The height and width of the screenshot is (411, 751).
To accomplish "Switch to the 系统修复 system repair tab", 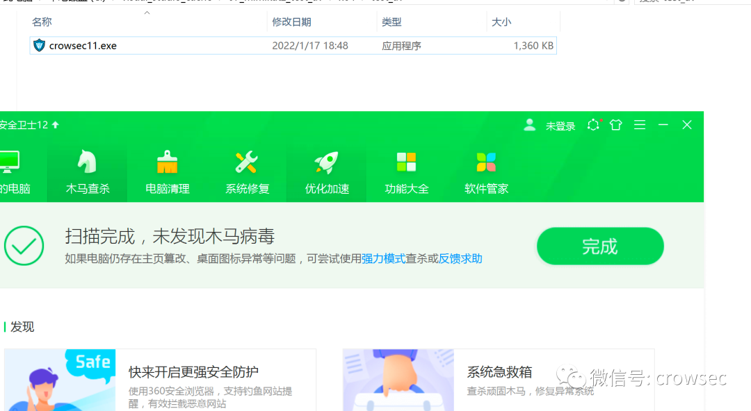I will 247,173.
